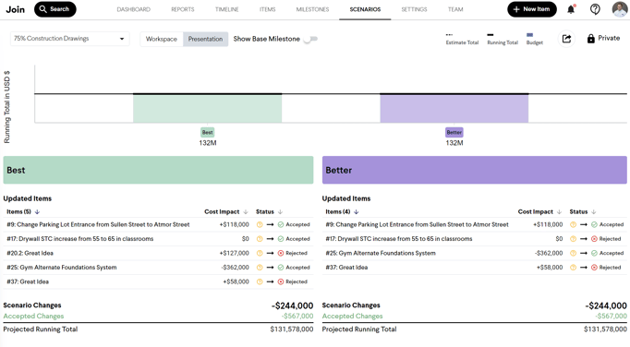The width and height of the screenshot is (630, 347).
Task: Click Rejected status icon for #20.2 Great Idea
Action: coord(281,253)
